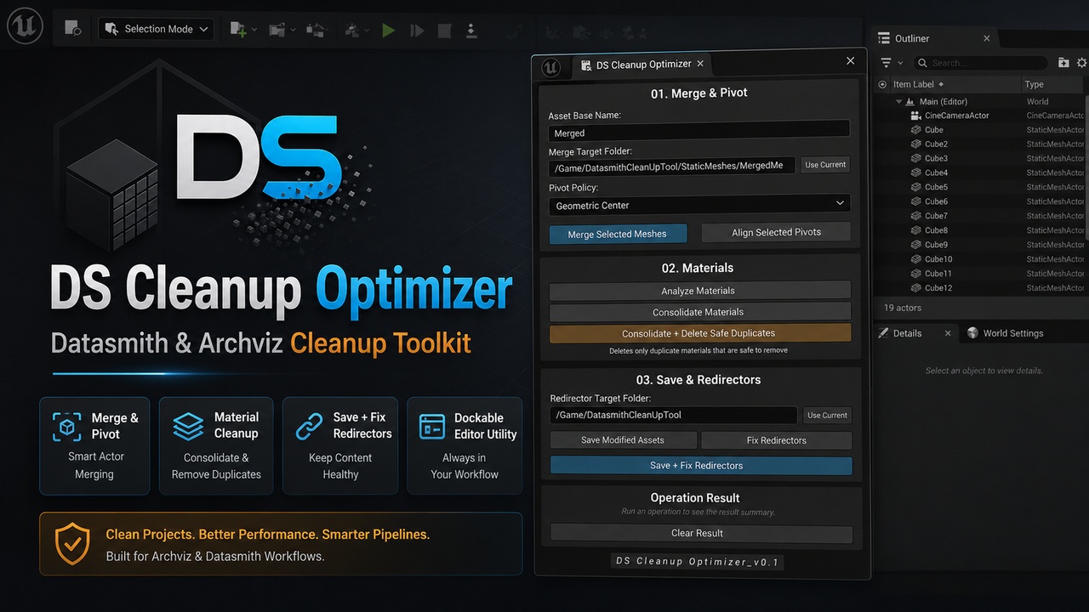Click the Stop playback square button
The height and width of the screenshot is (612, 1089).
click(444, 30)
